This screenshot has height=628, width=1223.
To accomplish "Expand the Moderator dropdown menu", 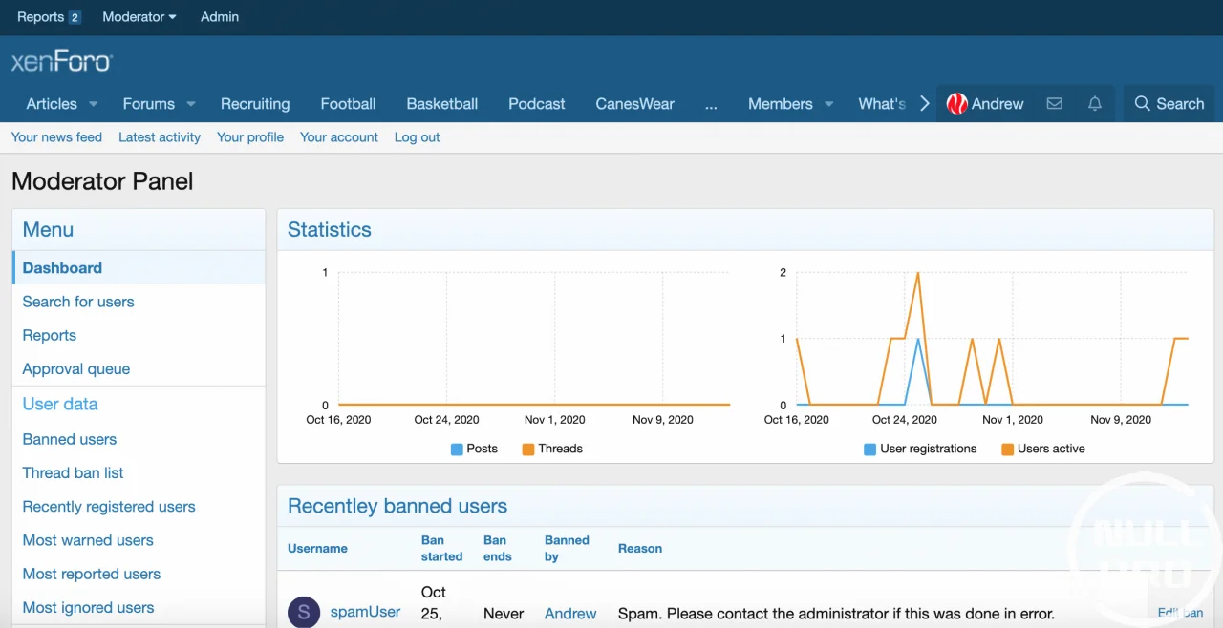I will [x=139, y=17].
